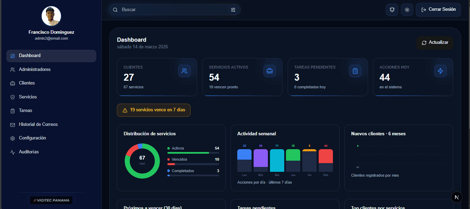Click the Actualizar refresh button

coord(435,43)
